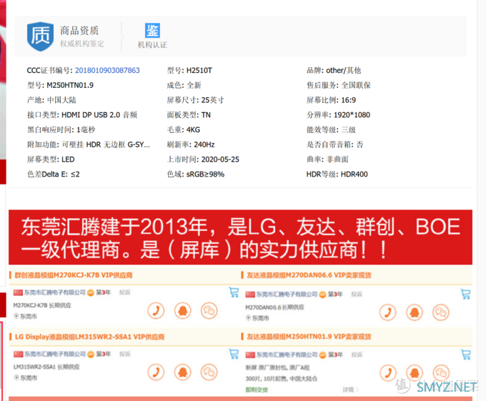This screenshot has width=486, height=401.
Task: Call seller via phone icon for M270KCJ-K7B
Action: pyautogui.click(x=156, y=310)
